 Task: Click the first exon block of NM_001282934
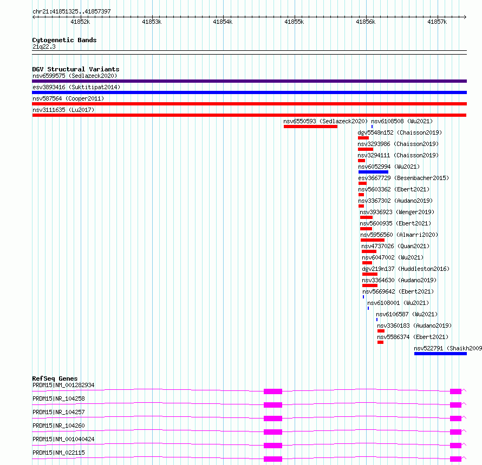pos(273,391)
